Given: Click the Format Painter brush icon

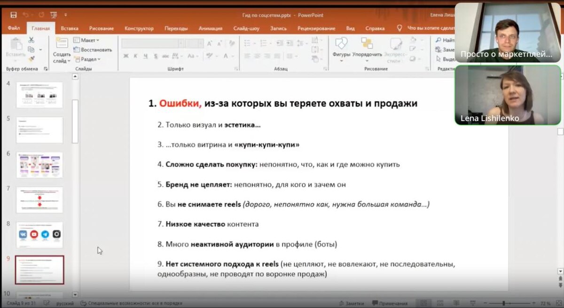Looking at the screenshot, I should click(31, 59).
